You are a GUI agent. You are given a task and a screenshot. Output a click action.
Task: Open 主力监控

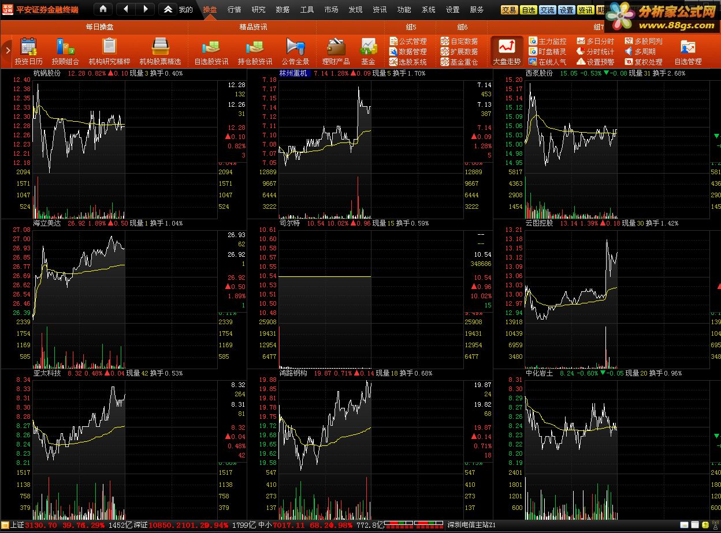coord(548,41)
